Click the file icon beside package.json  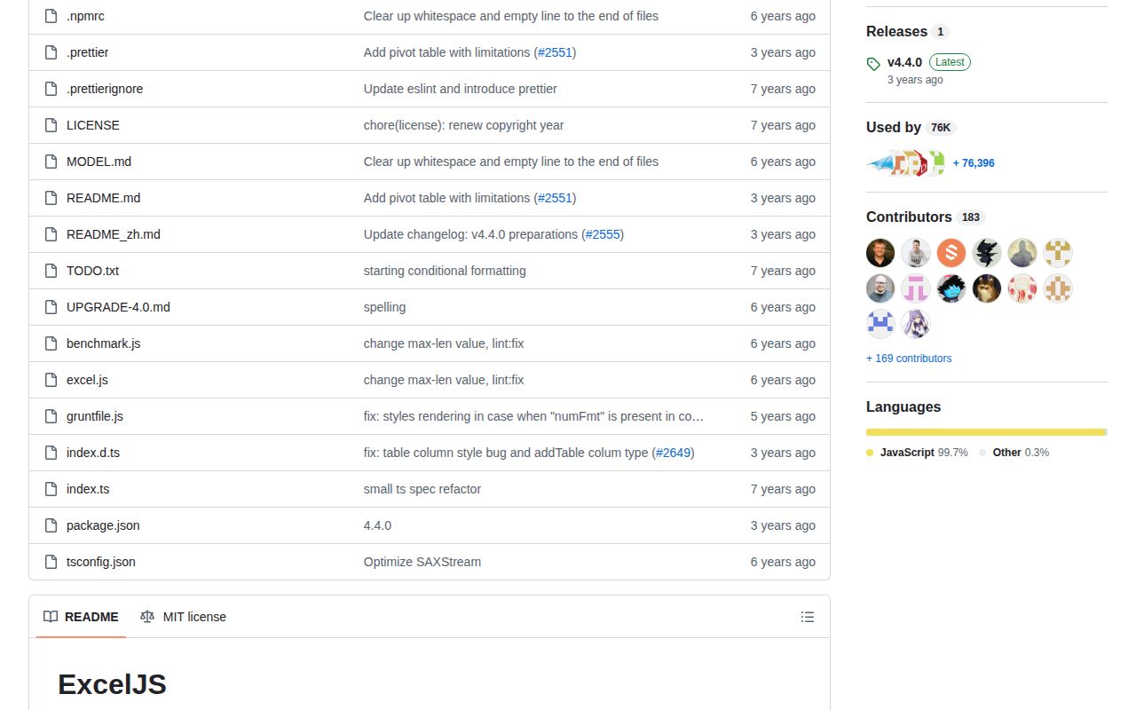click(51, 525)
